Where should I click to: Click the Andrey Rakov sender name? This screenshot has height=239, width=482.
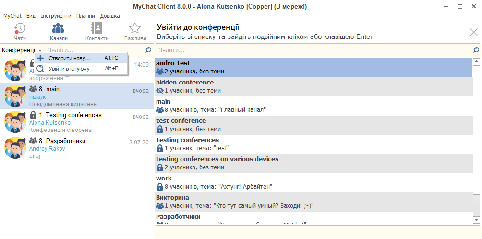coord(47,149)
